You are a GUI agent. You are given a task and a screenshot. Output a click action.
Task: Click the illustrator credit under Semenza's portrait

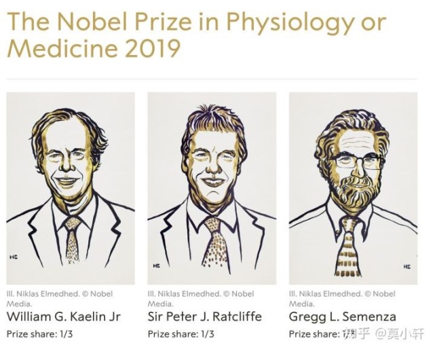coord(342,299)
